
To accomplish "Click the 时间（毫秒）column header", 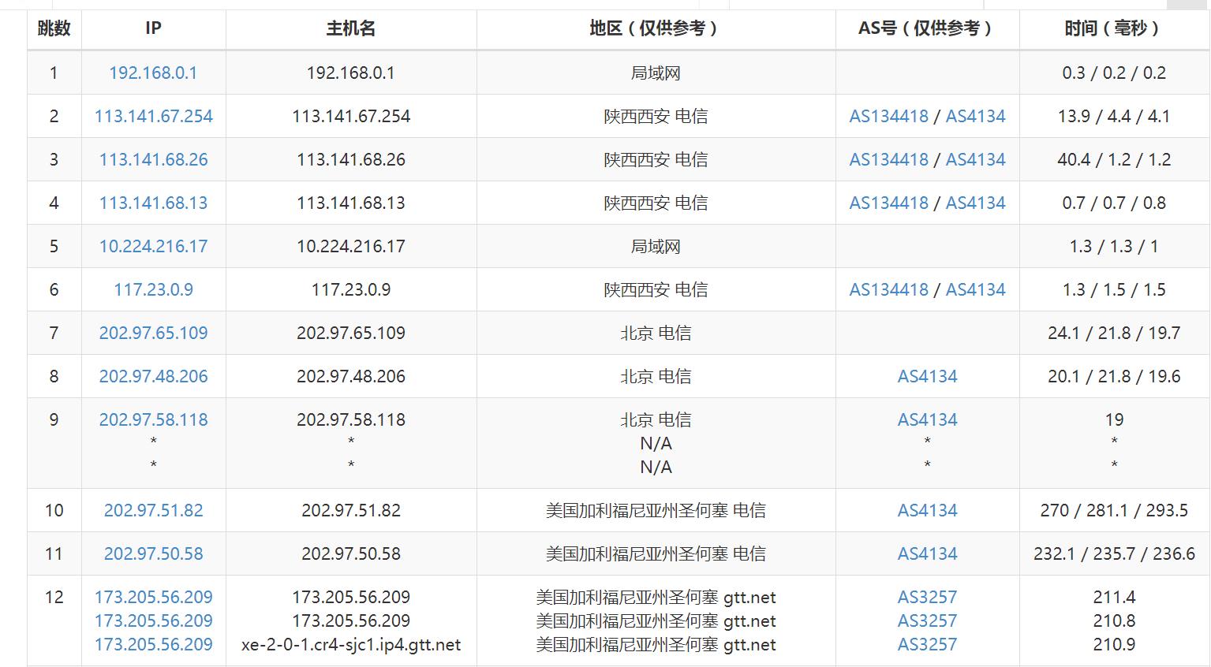I will point(1114,28).
